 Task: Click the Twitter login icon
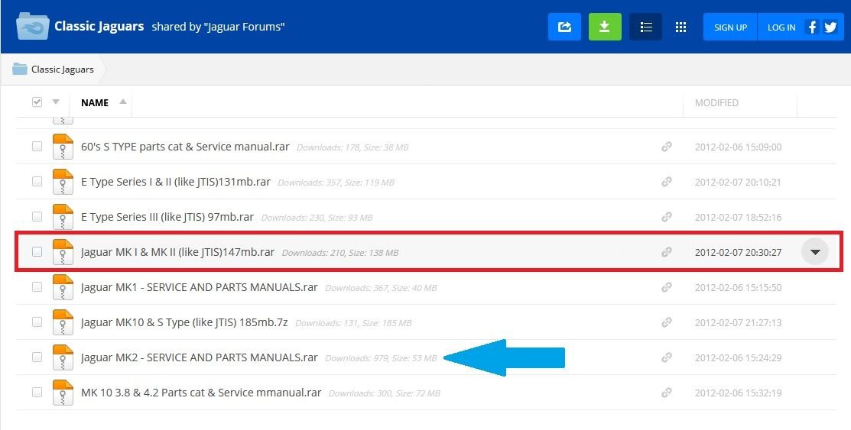point(830,27)
